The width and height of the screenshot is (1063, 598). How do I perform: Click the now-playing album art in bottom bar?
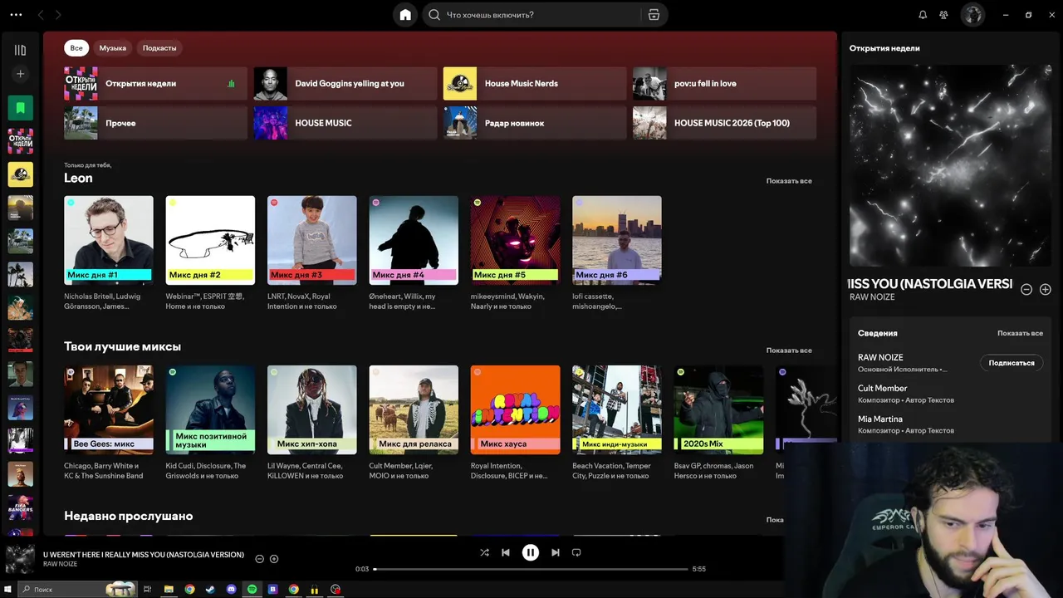(20, 559)
